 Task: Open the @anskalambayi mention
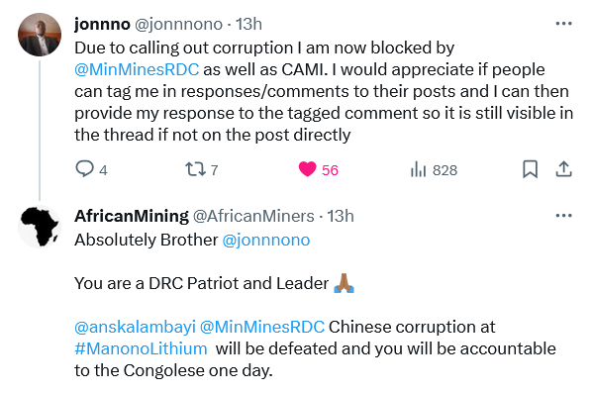point(136,327)
